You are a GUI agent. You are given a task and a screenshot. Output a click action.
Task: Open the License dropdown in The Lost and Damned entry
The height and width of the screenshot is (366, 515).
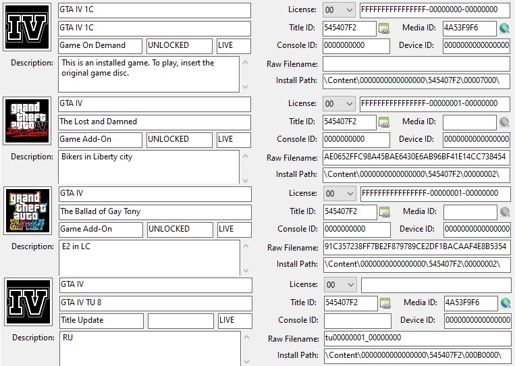point(339,104)
